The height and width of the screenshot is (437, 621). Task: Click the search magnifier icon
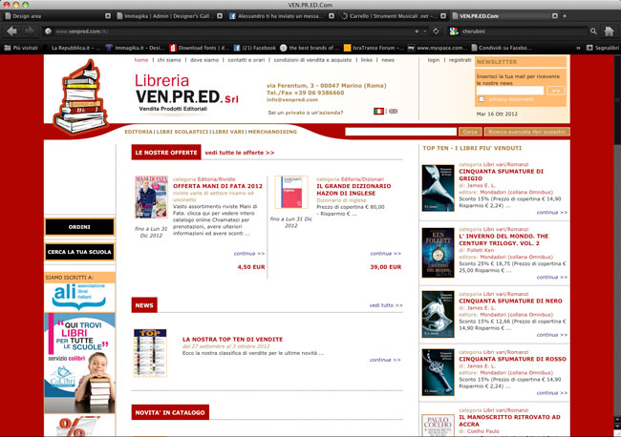(593, 31)
